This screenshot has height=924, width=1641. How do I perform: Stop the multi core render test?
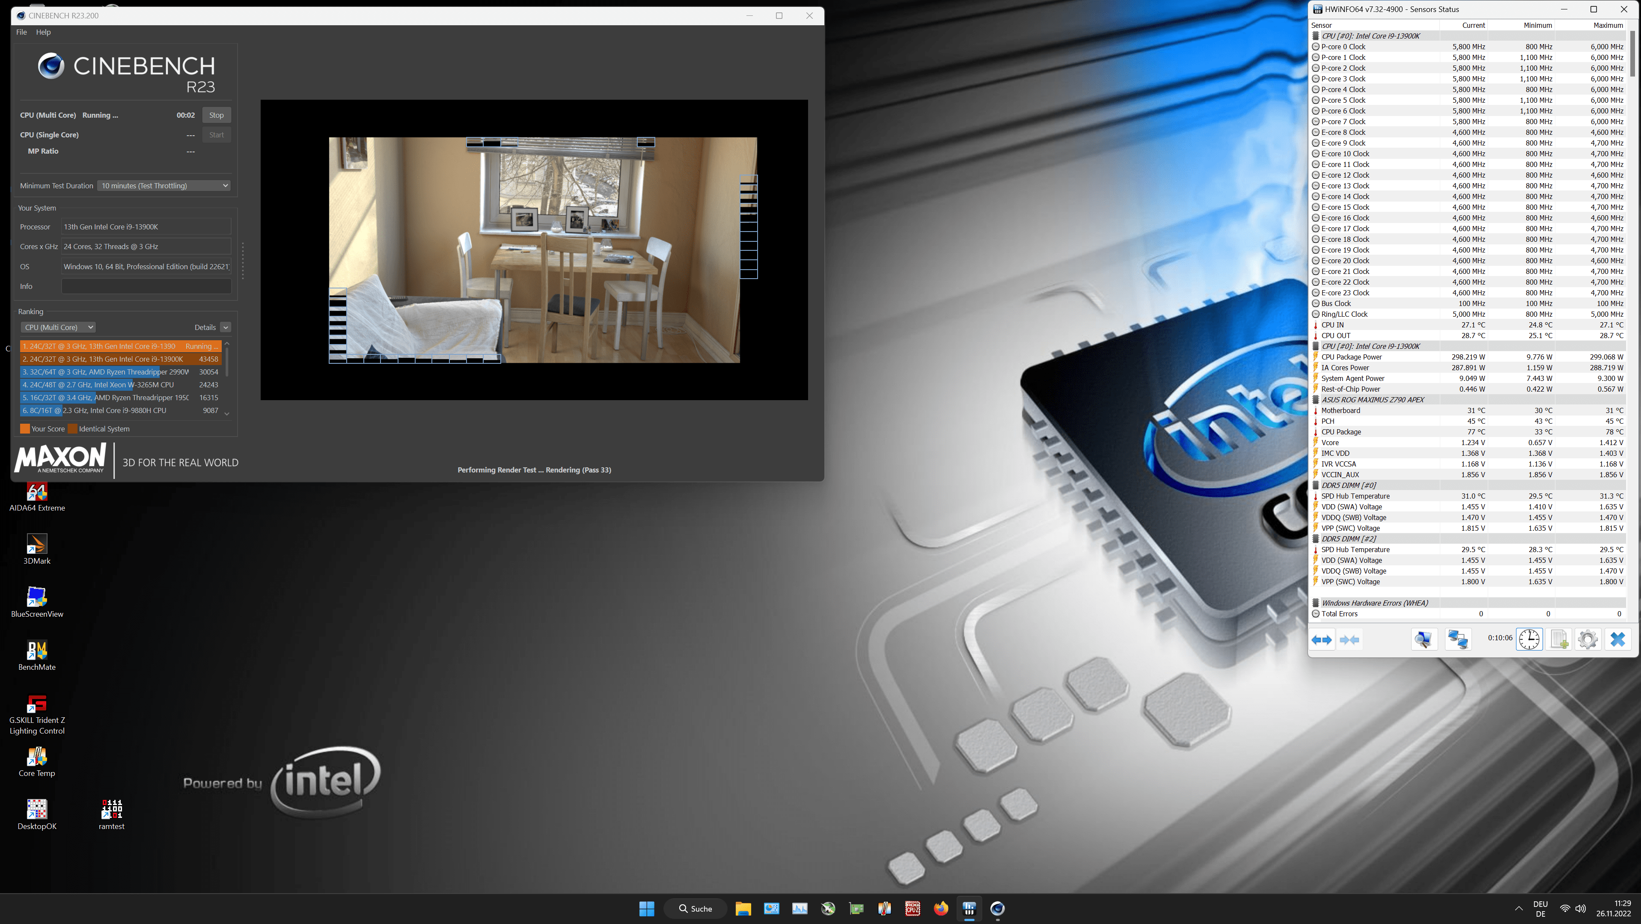(217, 115)
